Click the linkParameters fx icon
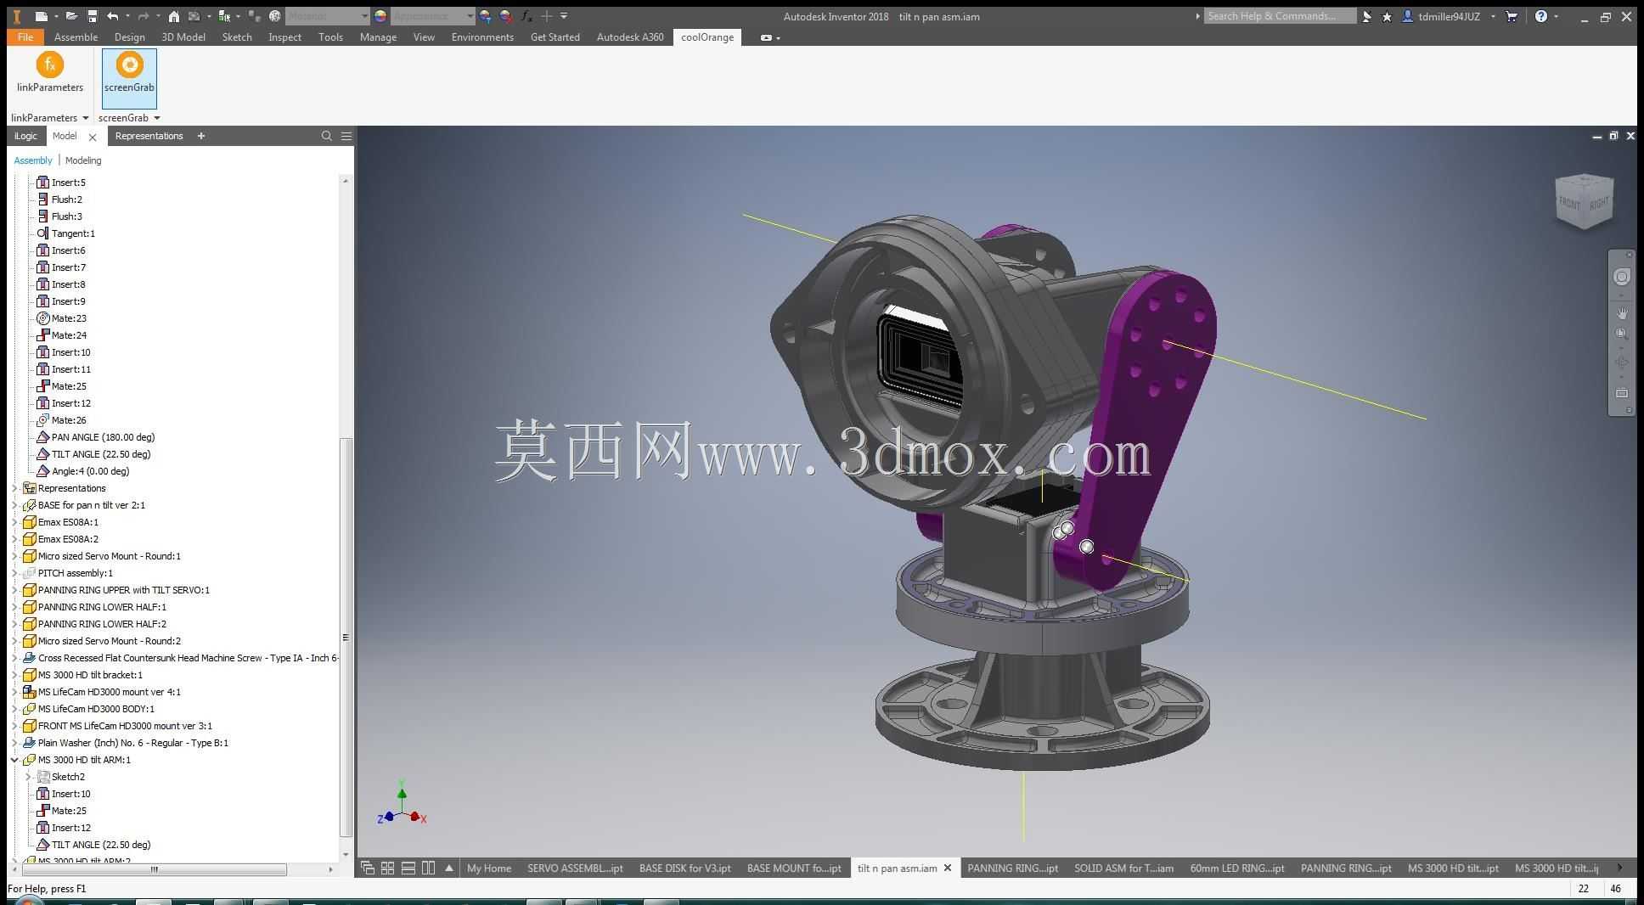The height and width of the screenshot is (905, 1644). pyautogui.click(x=49, y=65)
